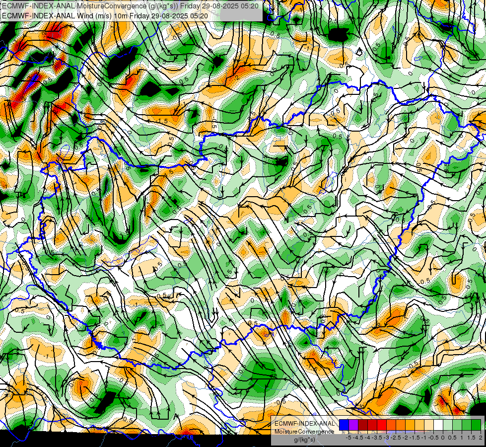
Task: Select orange swatch between -2.5 and -2
Action: pos(401,425)
